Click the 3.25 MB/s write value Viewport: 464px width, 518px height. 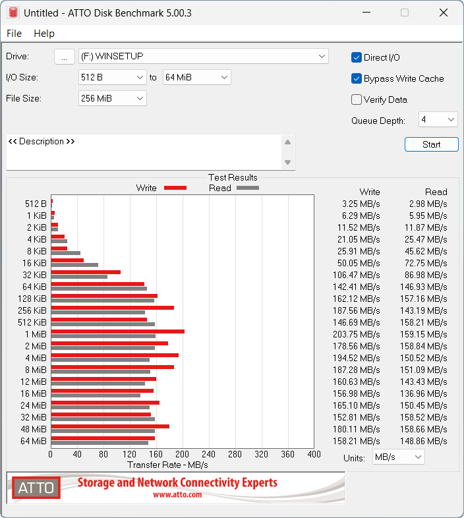click(361, 204)
